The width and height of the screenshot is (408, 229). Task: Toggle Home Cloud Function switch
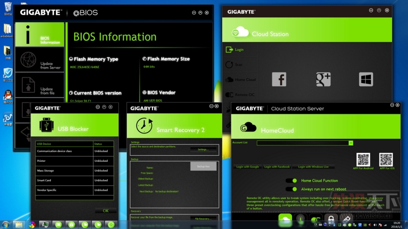click(x=291, y=181)
